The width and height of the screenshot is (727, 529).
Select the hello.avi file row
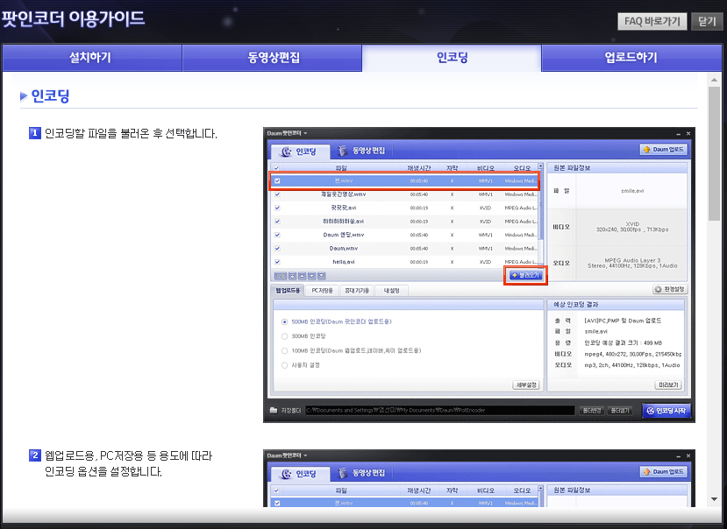[404, 262]
